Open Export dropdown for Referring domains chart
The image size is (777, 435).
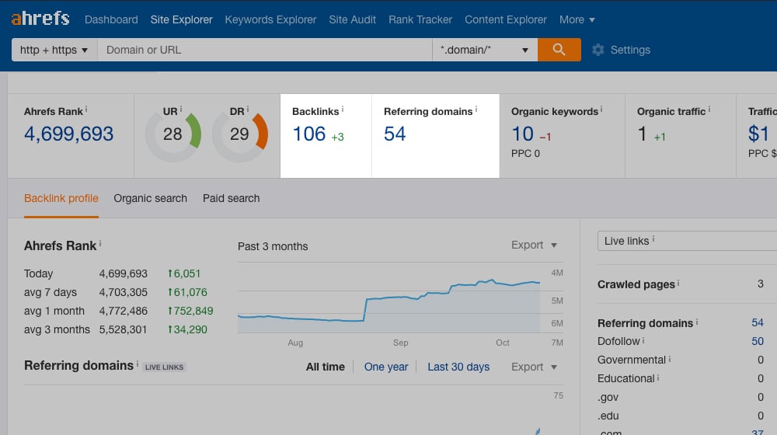tap(535, 367)
